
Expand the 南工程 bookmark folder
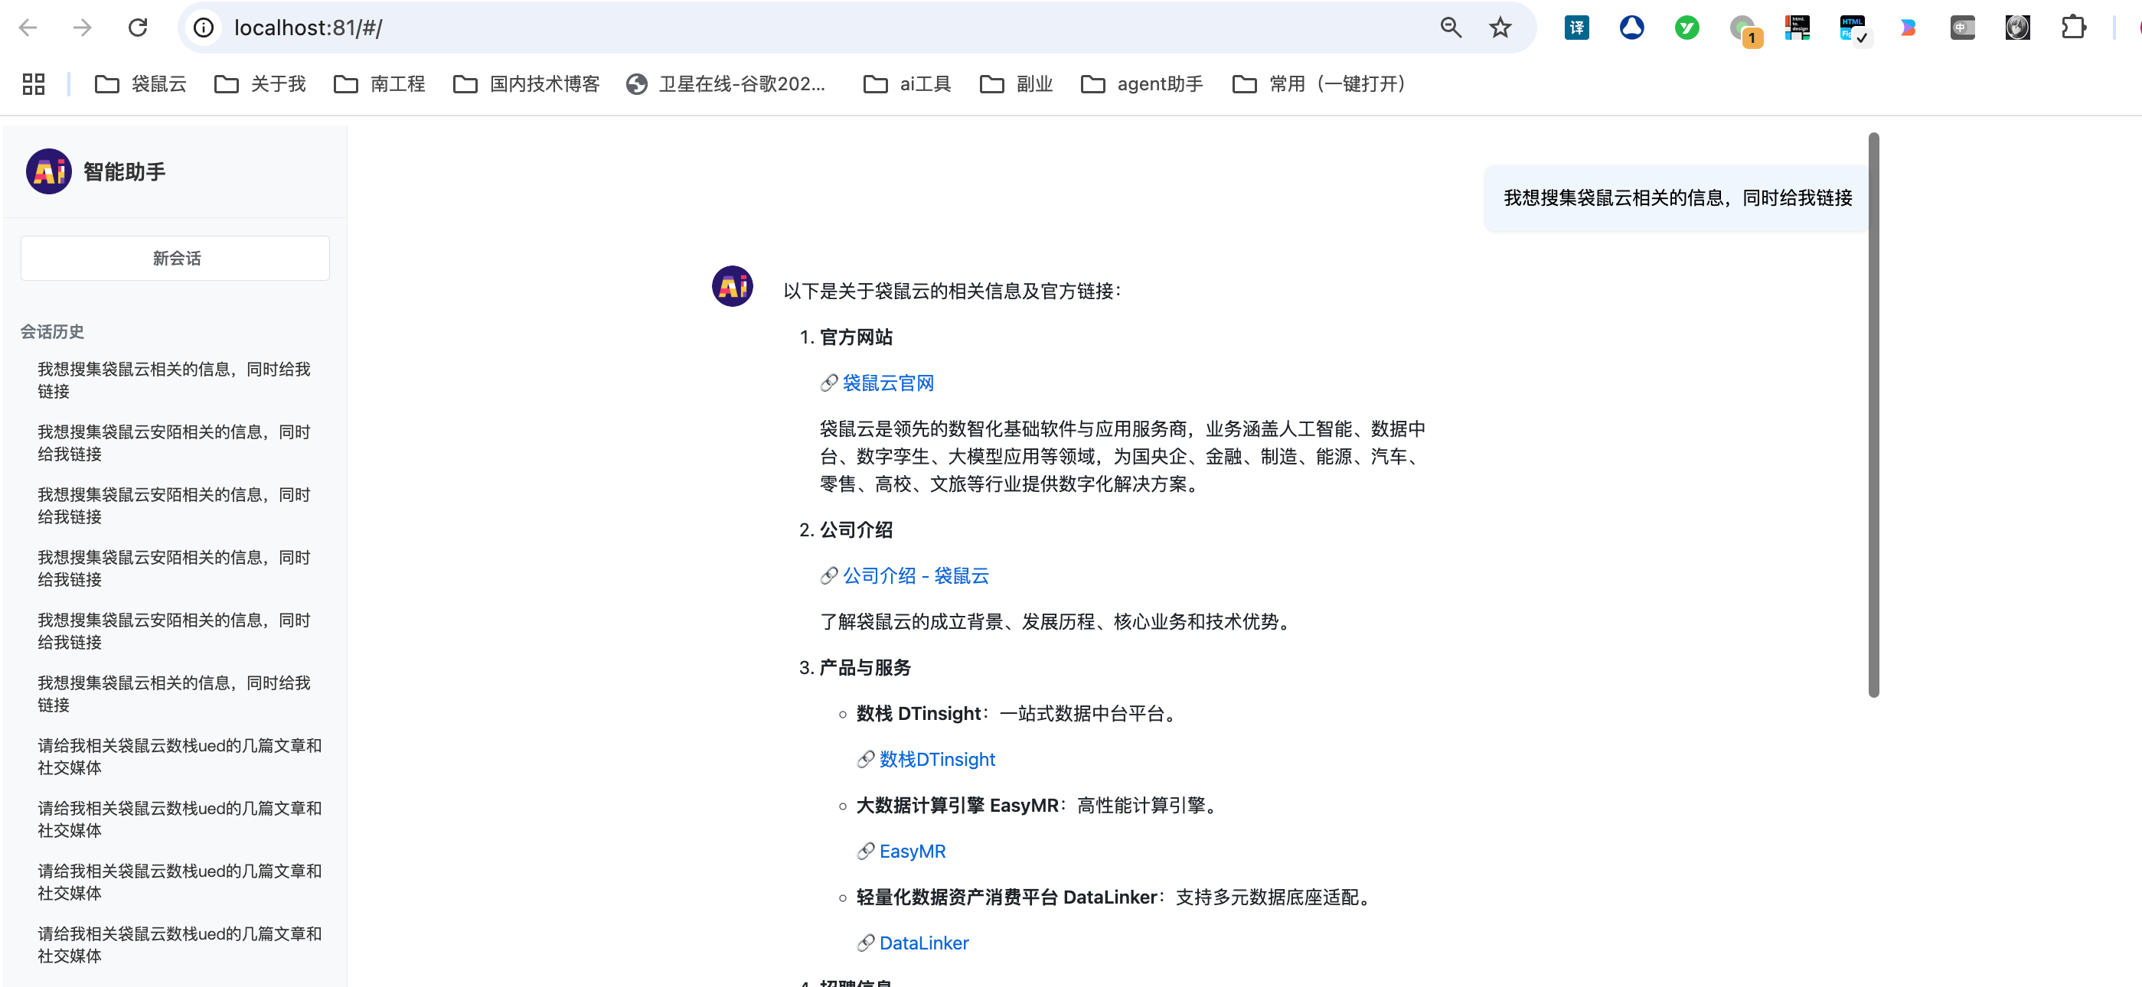click(x=379, y=84)
